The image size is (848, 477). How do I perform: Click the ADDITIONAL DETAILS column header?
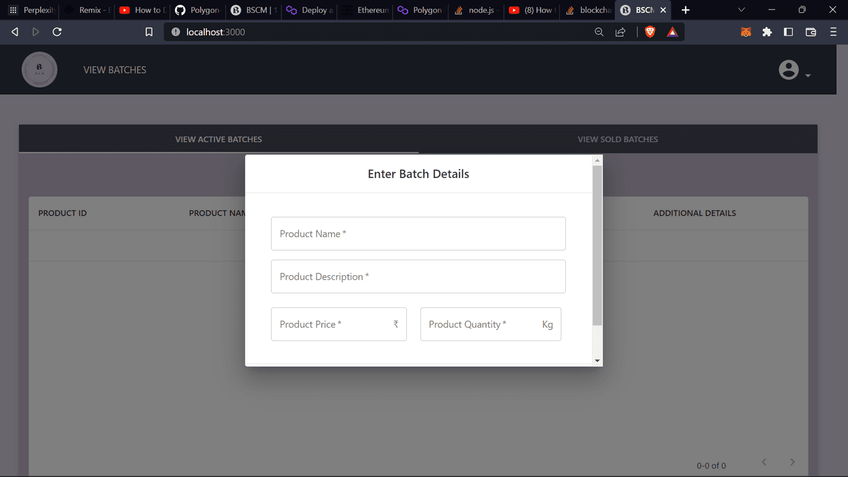(x=694, y=213)
